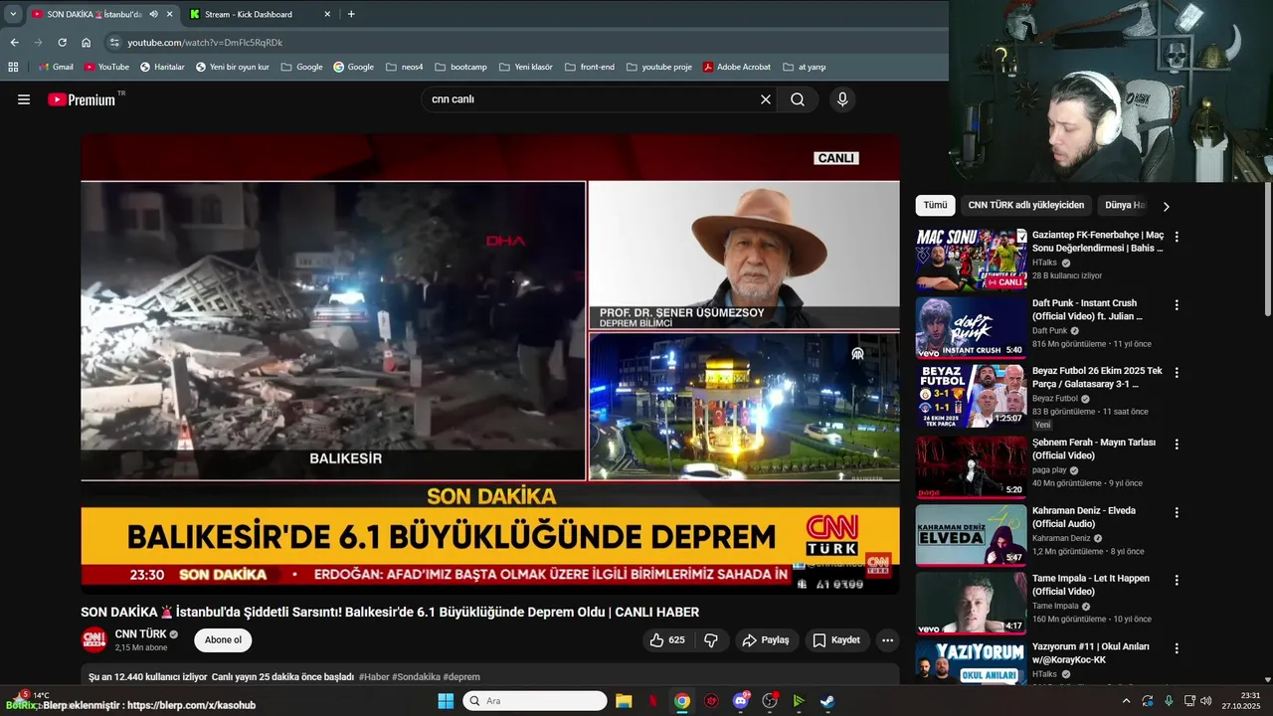Open the browser home page
The height and width of the screenshot is (716, 1273).
point(86,43)
